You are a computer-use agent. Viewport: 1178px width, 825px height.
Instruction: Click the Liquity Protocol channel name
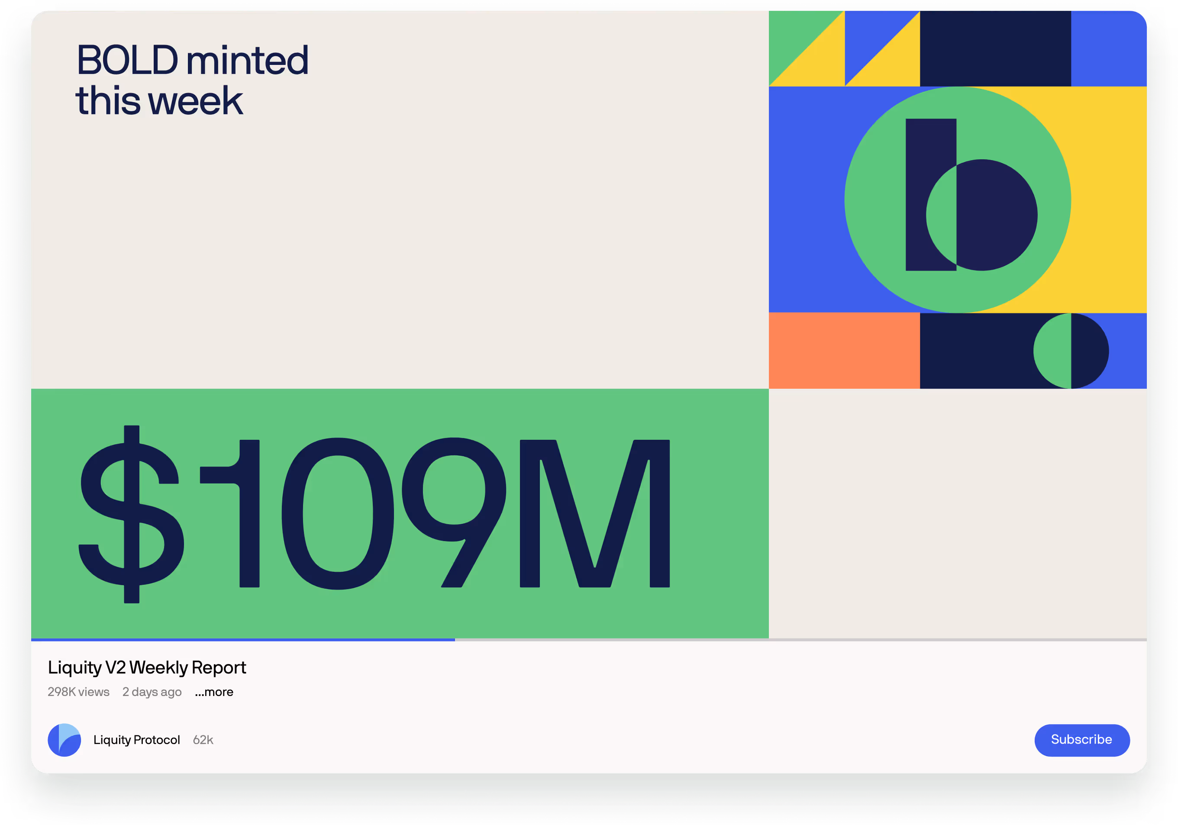coord(136,740)
